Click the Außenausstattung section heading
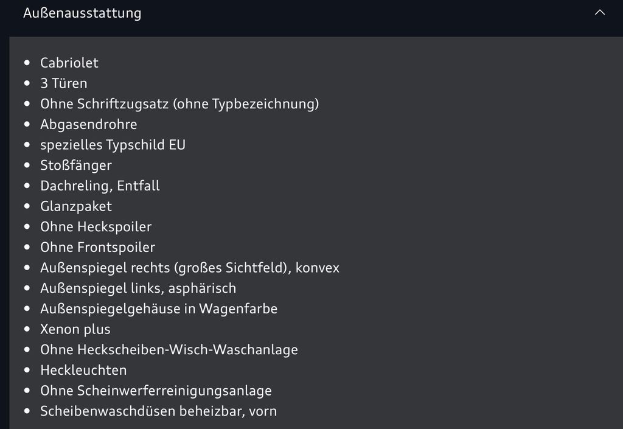 (x=82, y=13)
